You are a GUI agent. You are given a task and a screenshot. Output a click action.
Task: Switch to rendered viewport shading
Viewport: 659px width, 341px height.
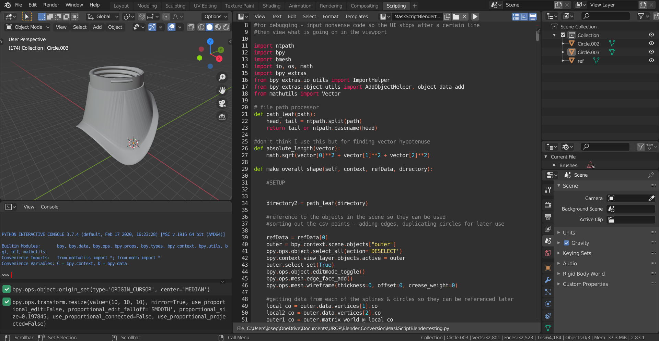click(x=226, y=27)
